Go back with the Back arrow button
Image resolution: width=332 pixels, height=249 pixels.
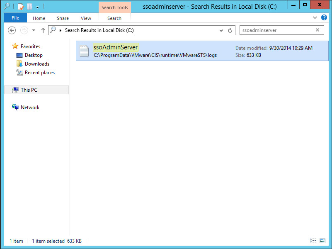[x=12, y=30]
